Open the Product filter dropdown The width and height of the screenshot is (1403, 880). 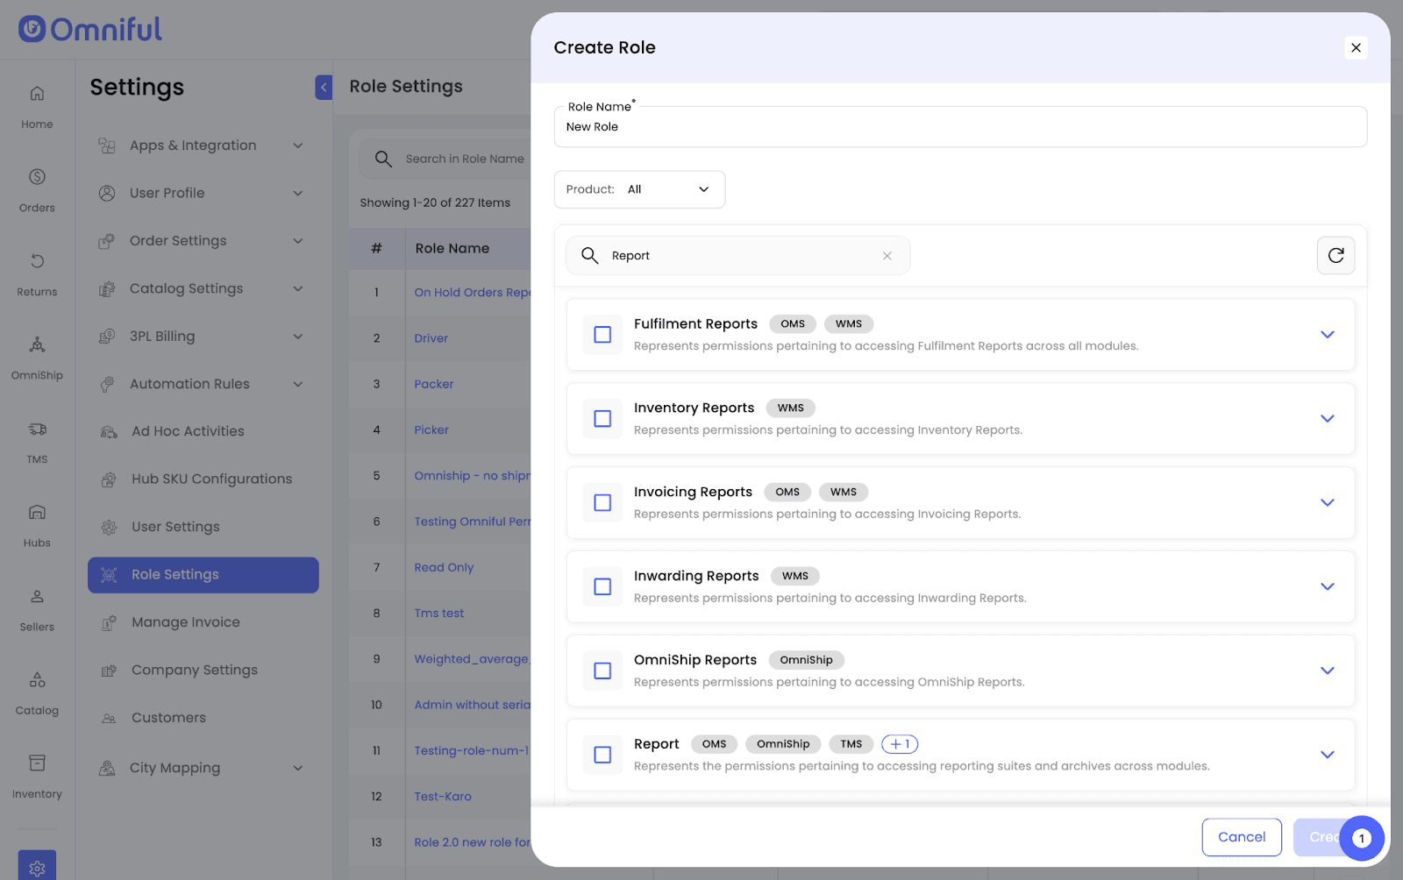click(639, 189)
